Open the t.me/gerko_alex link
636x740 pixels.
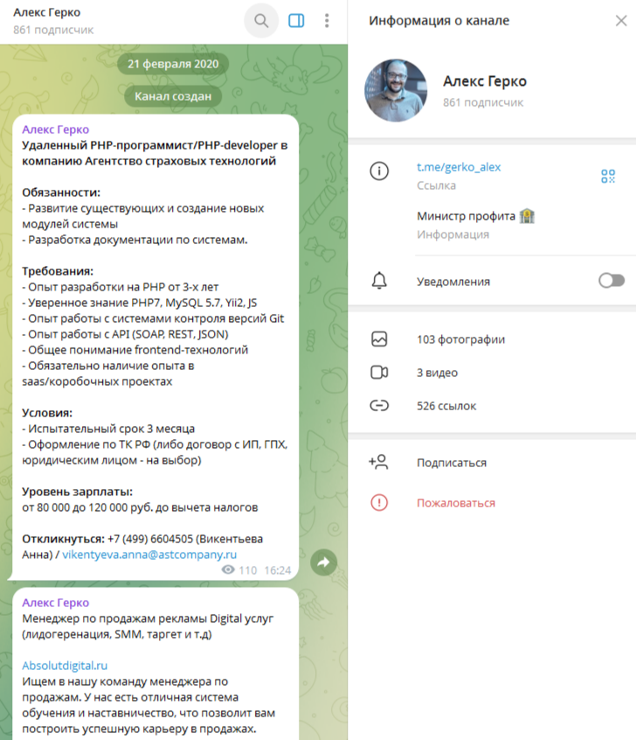click(x=459, y=167)
